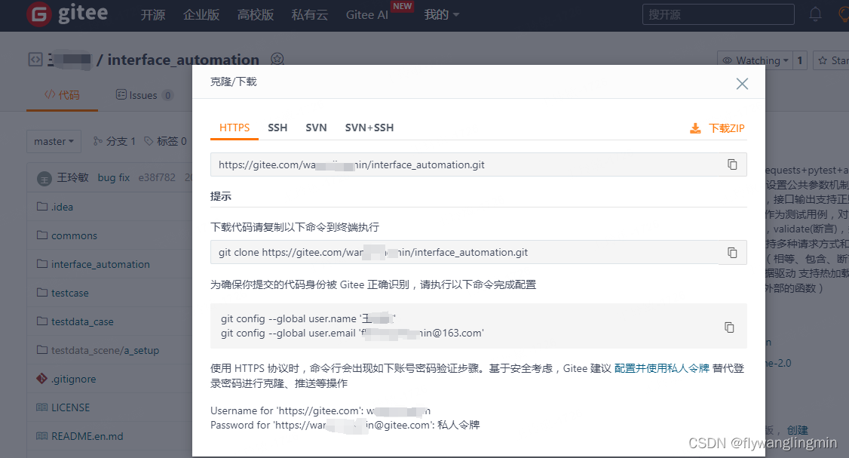Click committer name 王玲敏
The image size is (849, 458).
pyautogui.click(x=72, y=178)
